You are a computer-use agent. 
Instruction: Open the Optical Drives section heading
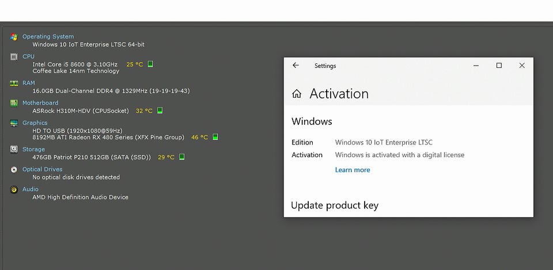[43, 169]
